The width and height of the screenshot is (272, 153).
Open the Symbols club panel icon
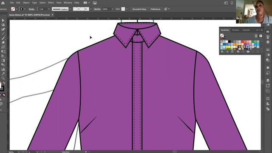pos(268,42)
